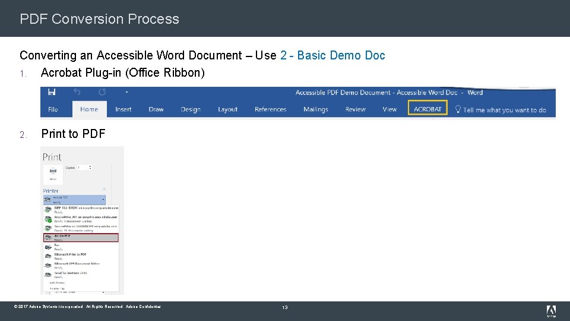The height and width of the screenshot is (321, 570).
Task: Click the Word document title text in title bar
Action: tap(389, 93)
